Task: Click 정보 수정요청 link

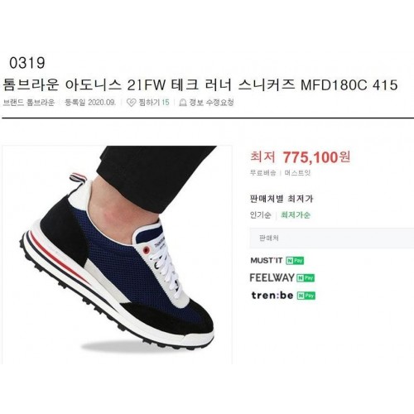Action: 211,103
